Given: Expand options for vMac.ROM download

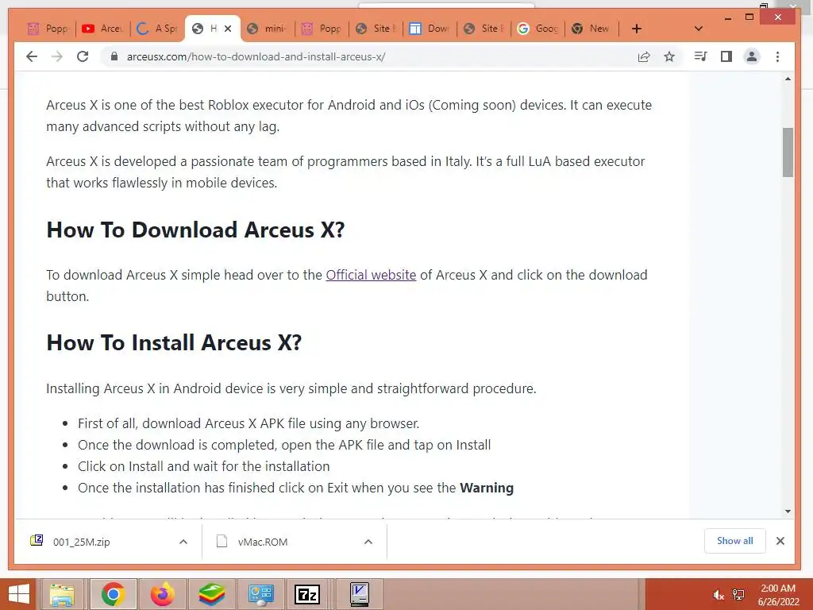Looking at the screenshot, I should [368, 542].
